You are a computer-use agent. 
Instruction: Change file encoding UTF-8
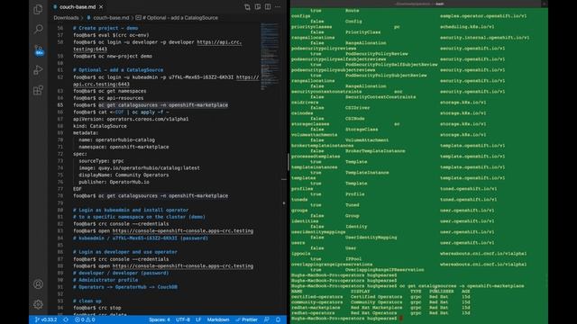click(x=183, y=319)
